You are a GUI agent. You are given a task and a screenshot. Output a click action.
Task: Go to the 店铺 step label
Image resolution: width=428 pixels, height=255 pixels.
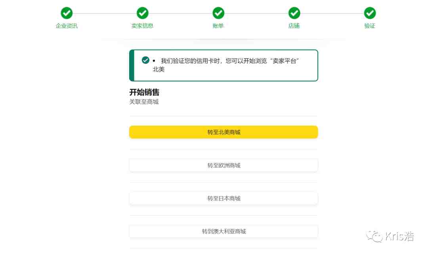294,26
